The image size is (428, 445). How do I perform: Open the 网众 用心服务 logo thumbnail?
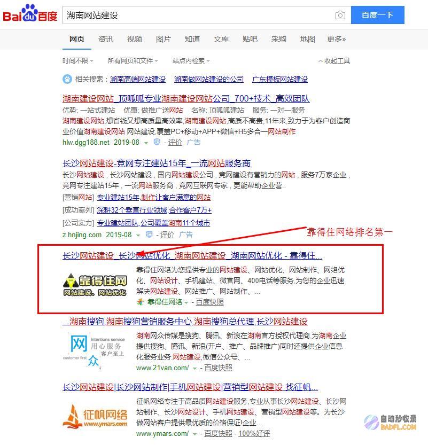pos(94,352)
